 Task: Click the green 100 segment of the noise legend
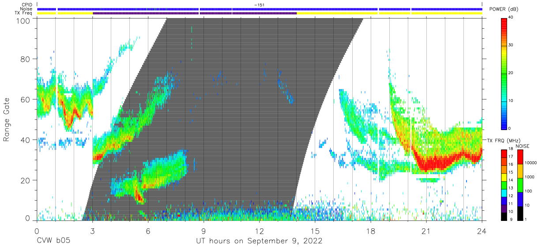(x=520, y=185)
